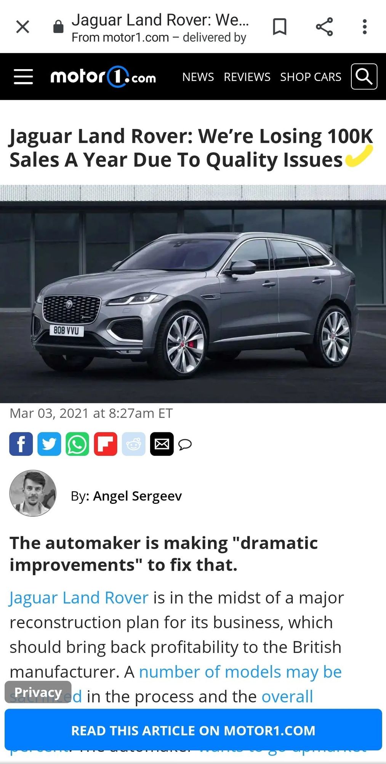Open the three-dot overflow menu

365,27
